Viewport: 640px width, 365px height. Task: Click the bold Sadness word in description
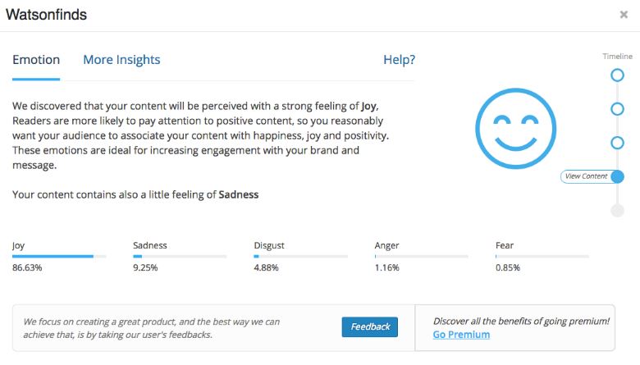[x=239, y=194]
